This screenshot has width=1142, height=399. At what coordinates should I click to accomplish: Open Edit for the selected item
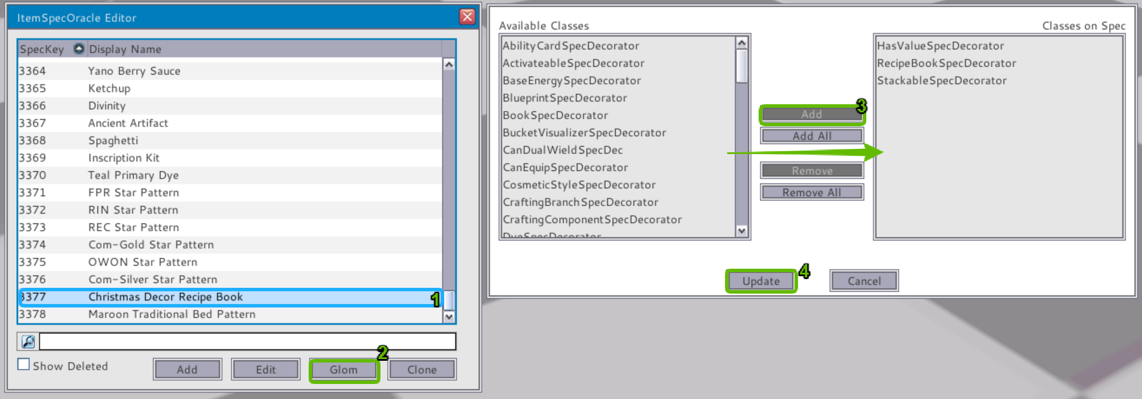point(266,369)
